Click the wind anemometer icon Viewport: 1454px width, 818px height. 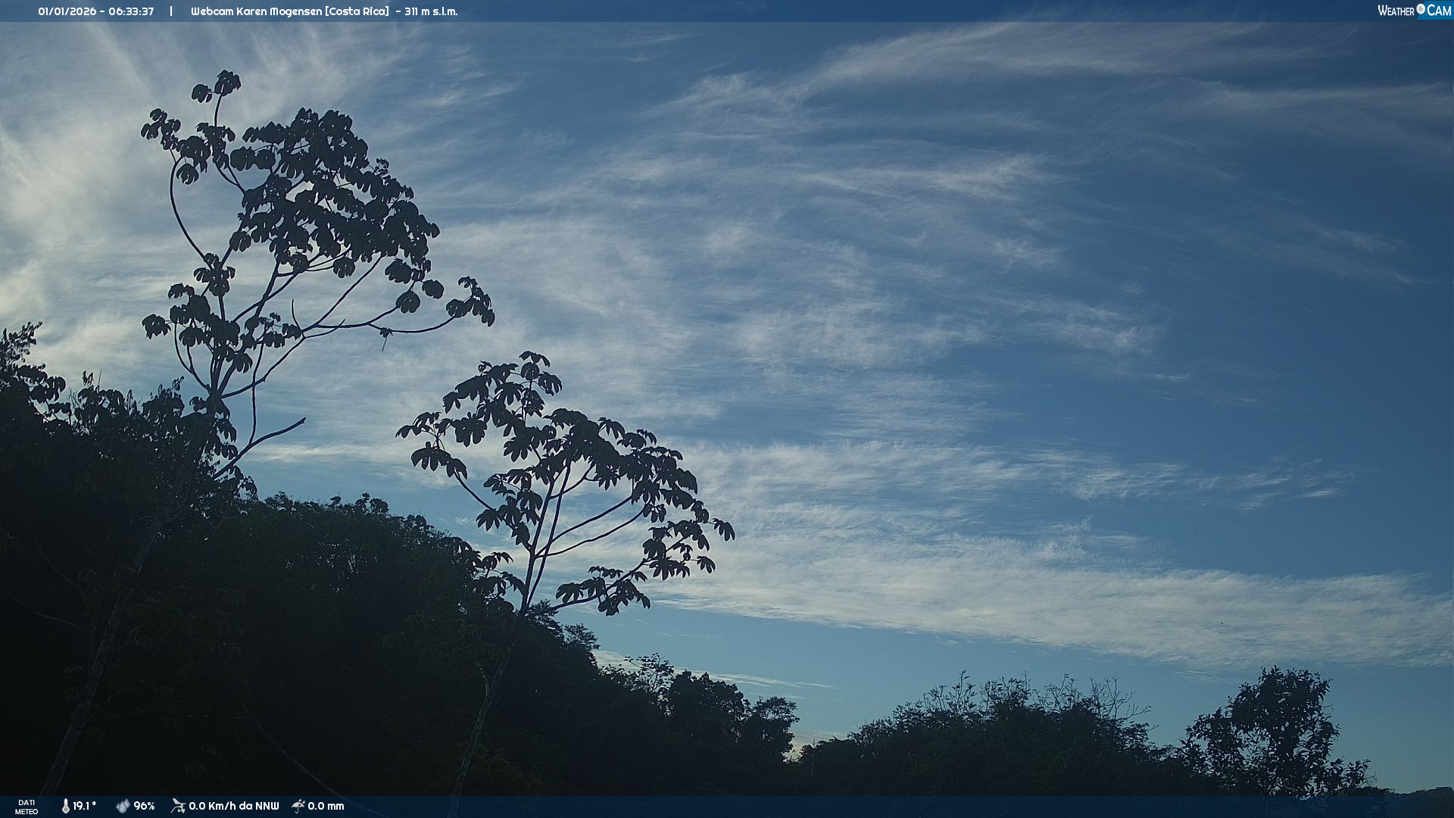(178, 806)
